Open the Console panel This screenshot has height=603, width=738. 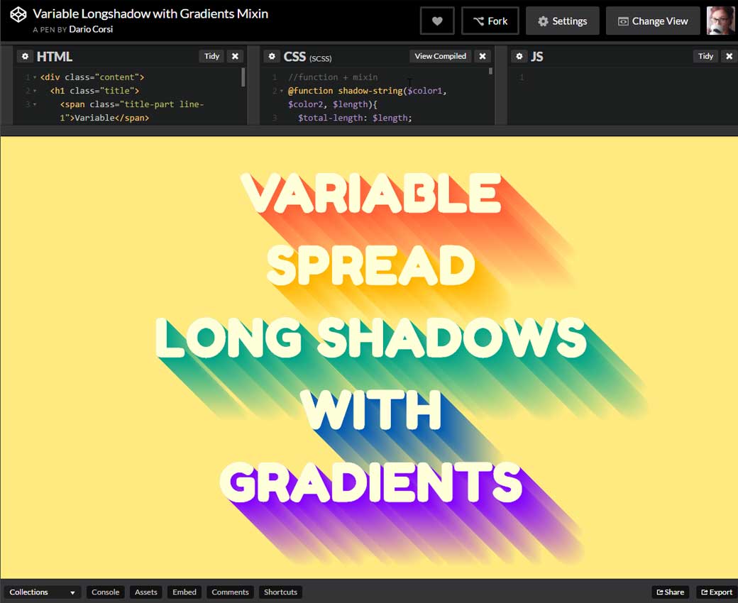point(106,592)
